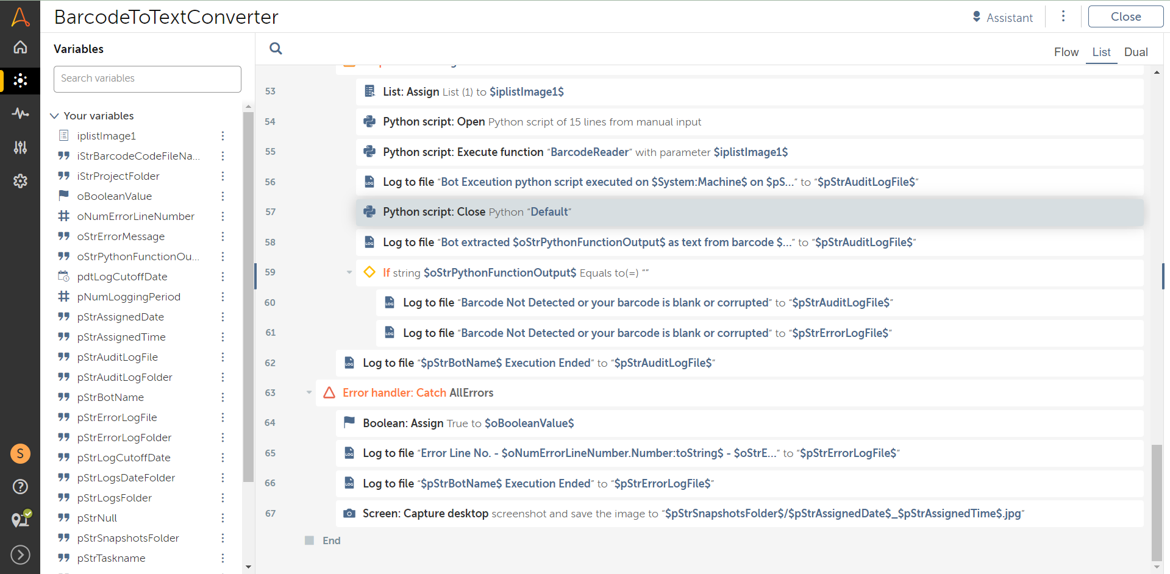The width and height of the screenshot is (1170, 574).
Task: Collapse the If string condition on line 59
Action: 349,272
